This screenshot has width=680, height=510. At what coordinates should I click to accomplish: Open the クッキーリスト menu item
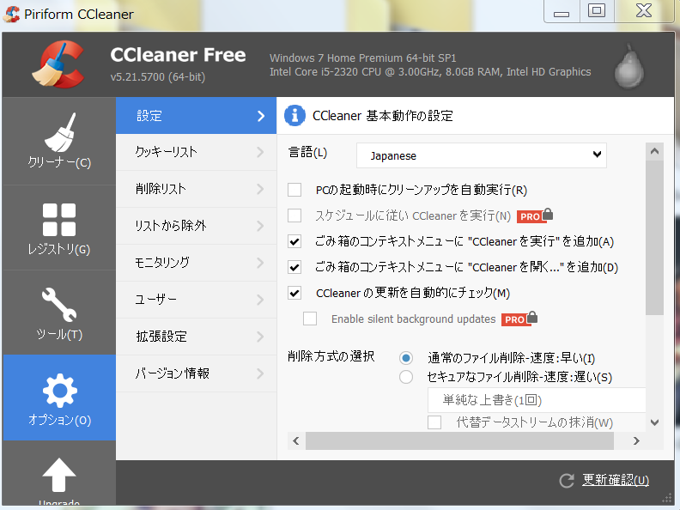point(196,152)
